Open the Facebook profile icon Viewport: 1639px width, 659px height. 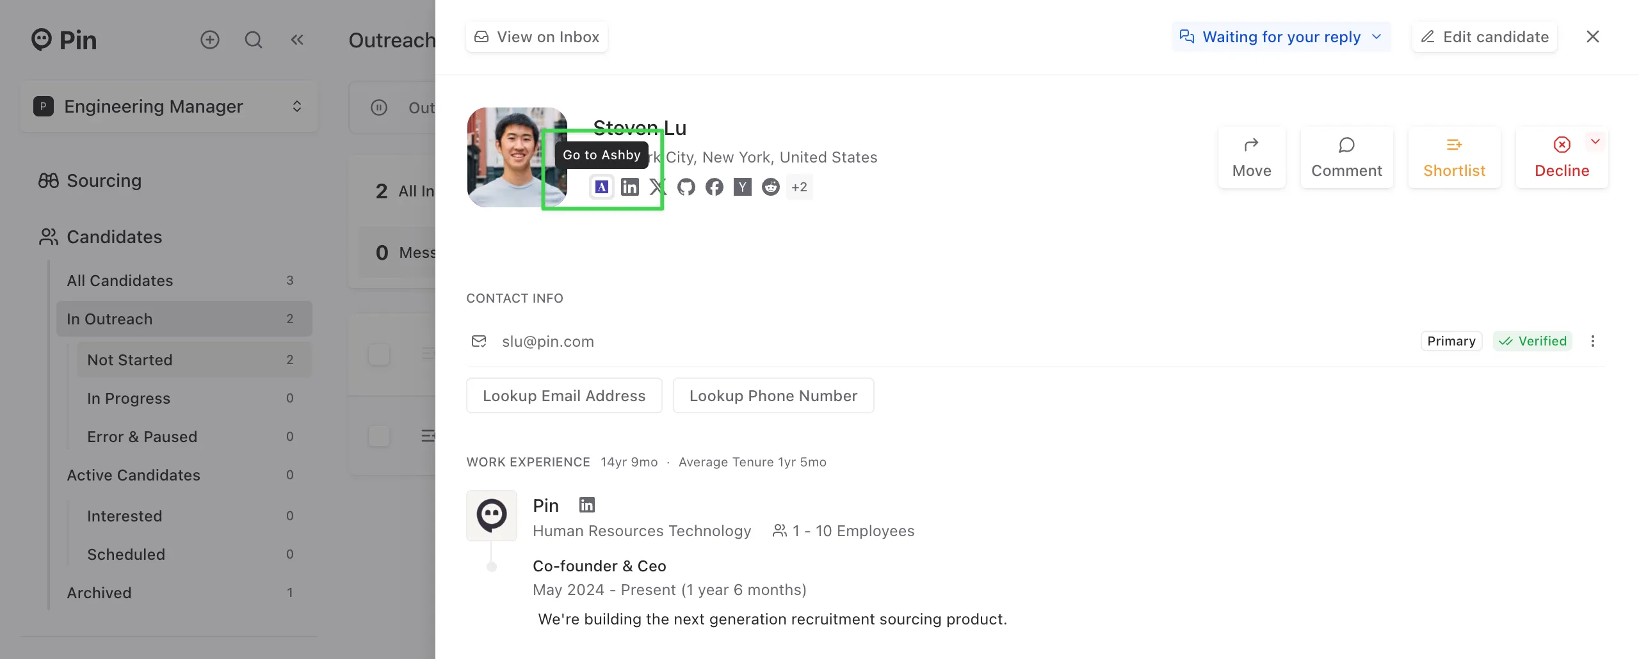(x=715, y=187)
